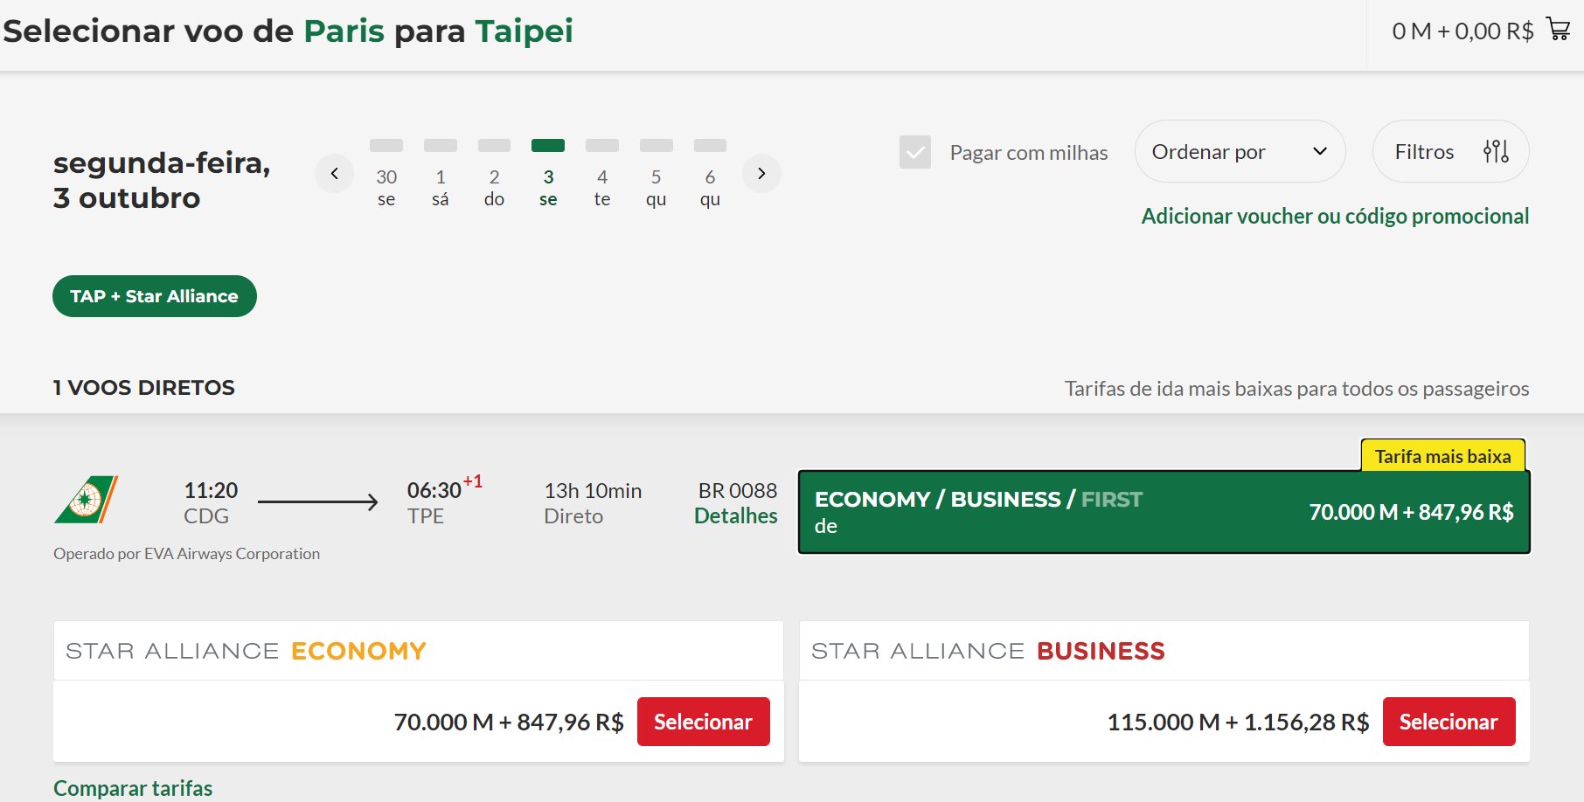Viewport: 1584px width, 802px height.
Task: Click the 1 VOOS DIRETOS heading
Action: [143, 388]
